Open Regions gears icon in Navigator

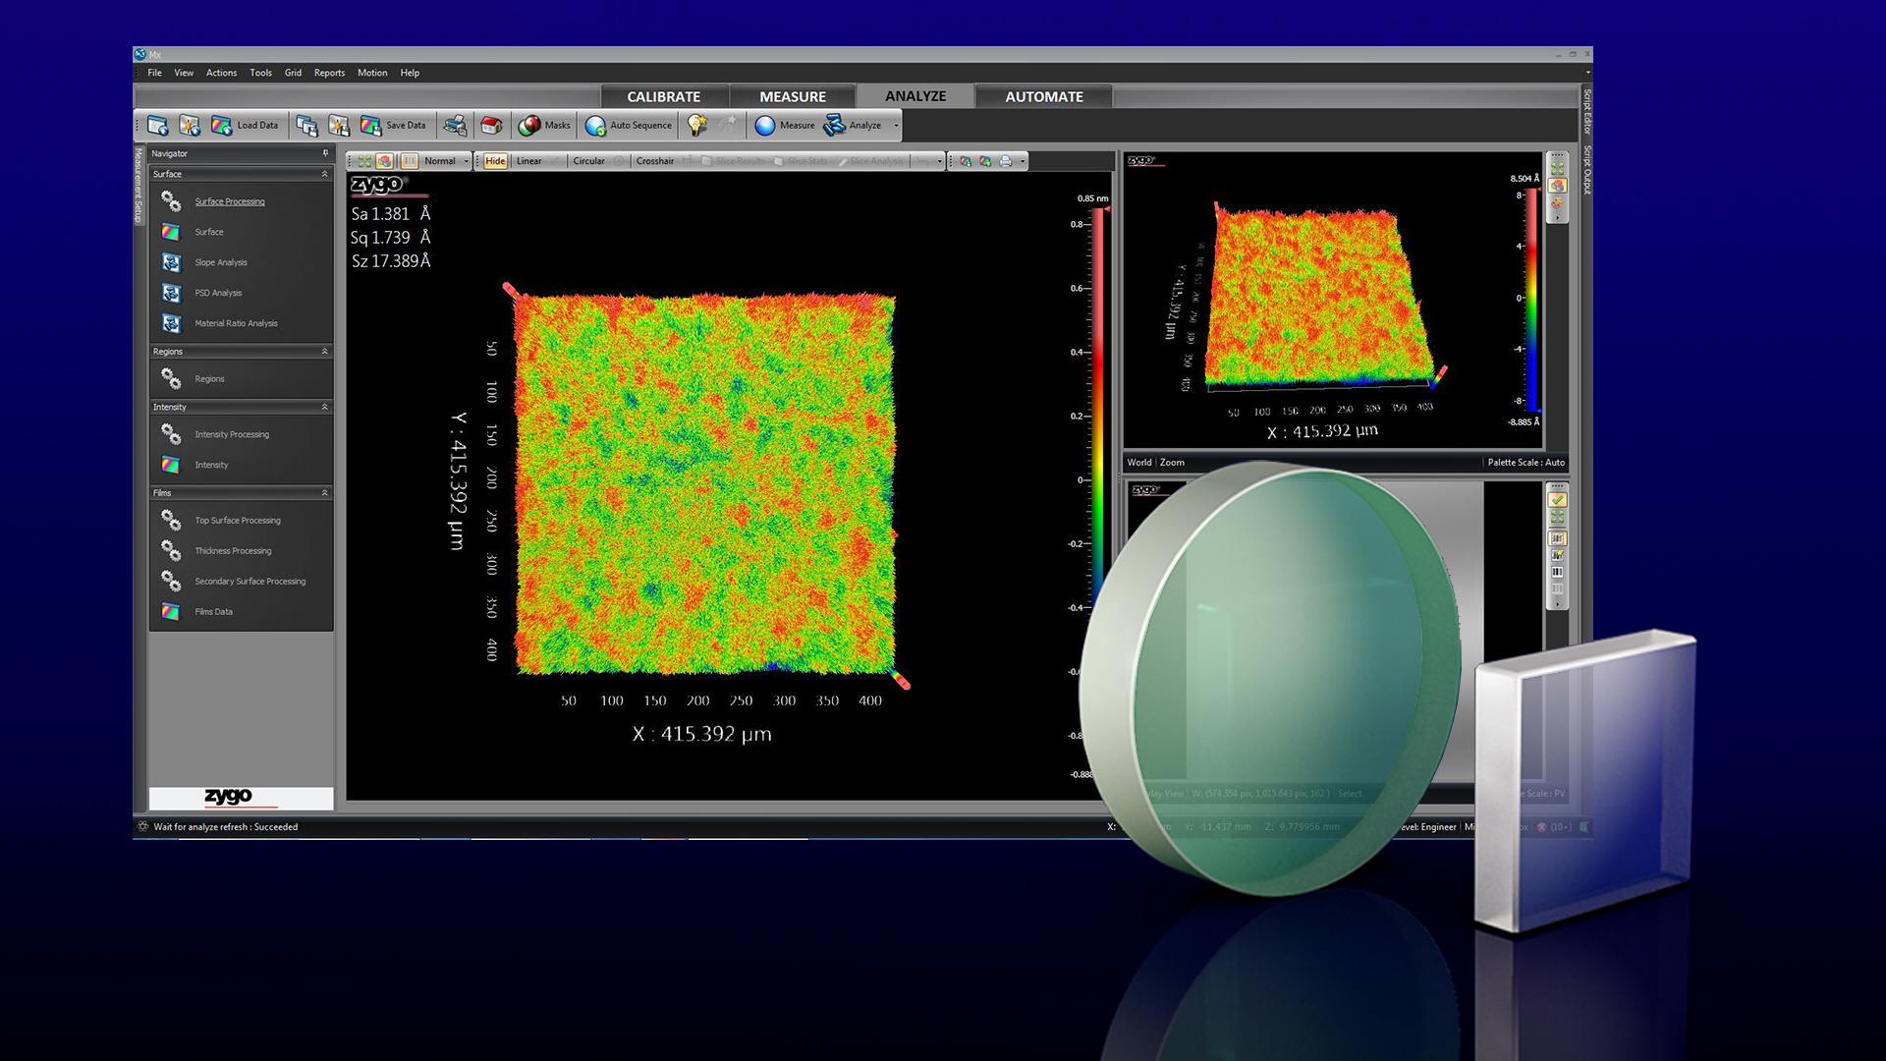[x=171, y=378]
